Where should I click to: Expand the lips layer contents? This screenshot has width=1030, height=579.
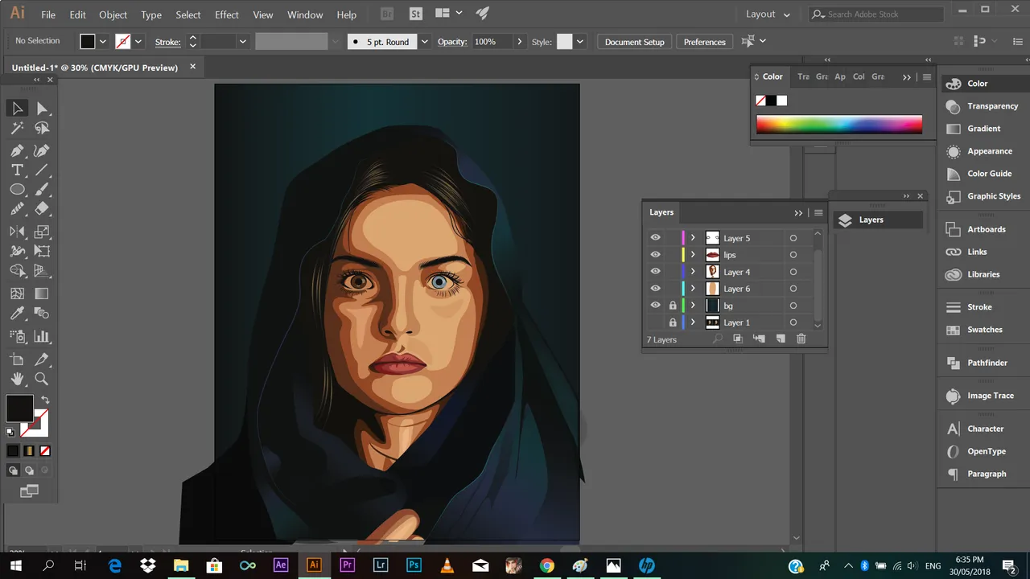[x=693, y=255]
